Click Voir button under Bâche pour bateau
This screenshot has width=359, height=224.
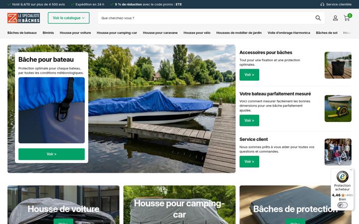[x=51, y=154]
